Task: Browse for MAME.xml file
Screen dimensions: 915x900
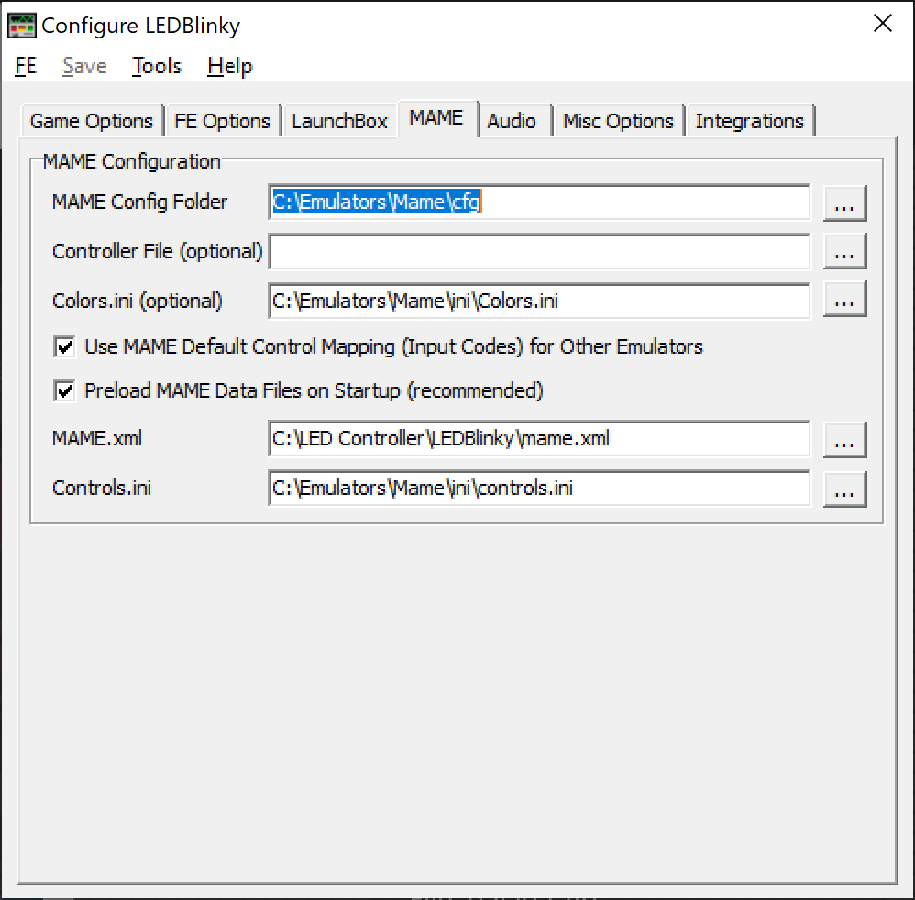Action: pyautogui.click(x=844, y=440)
